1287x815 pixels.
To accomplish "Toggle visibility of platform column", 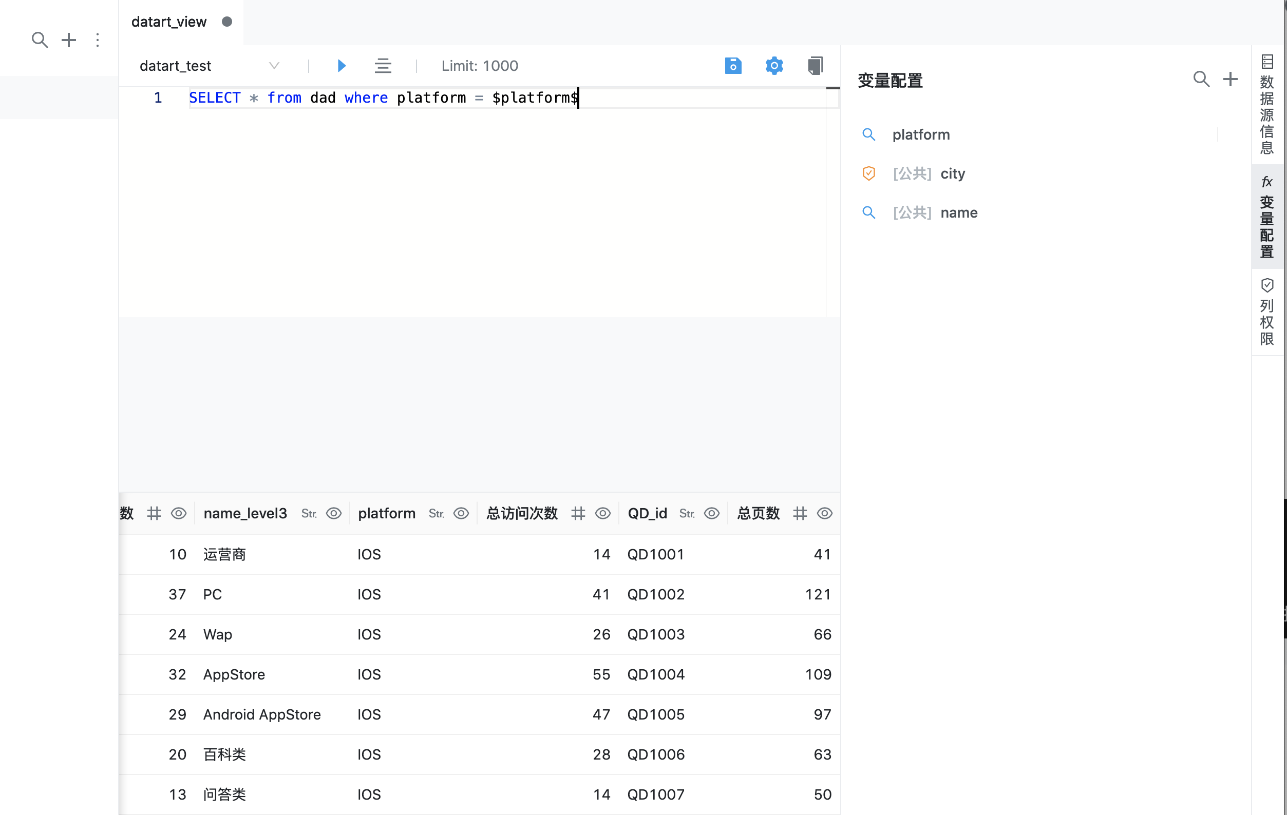I will point(461,513).
